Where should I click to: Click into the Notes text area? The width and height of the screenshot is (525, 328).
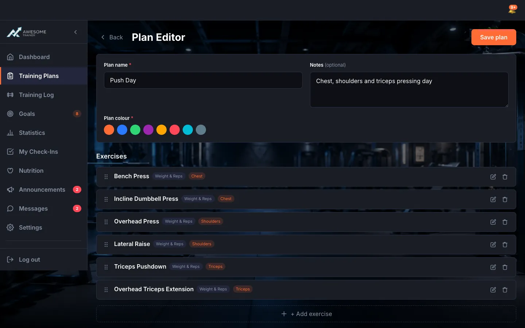[409, 90]
